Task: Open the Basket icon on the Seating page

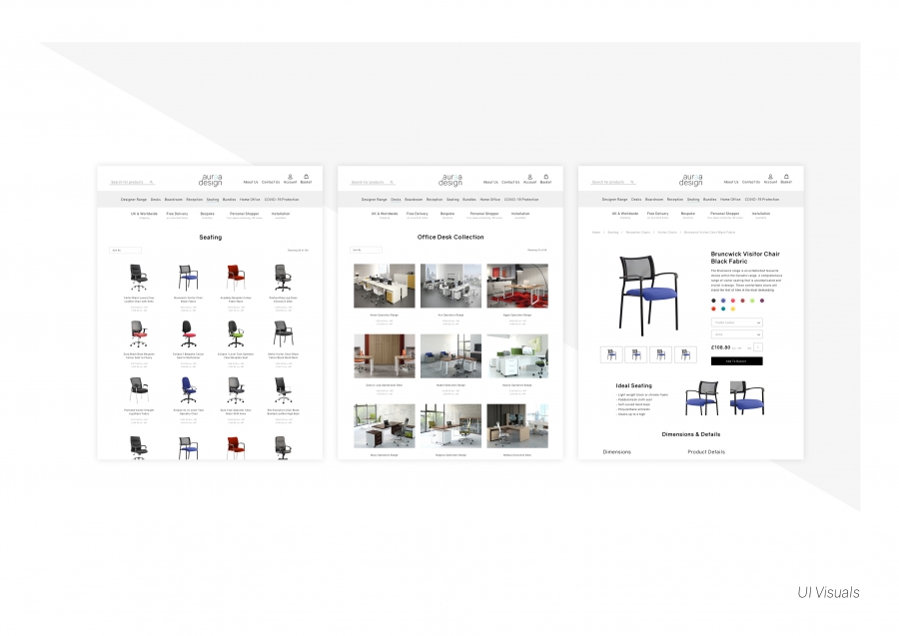Action: 306,177
